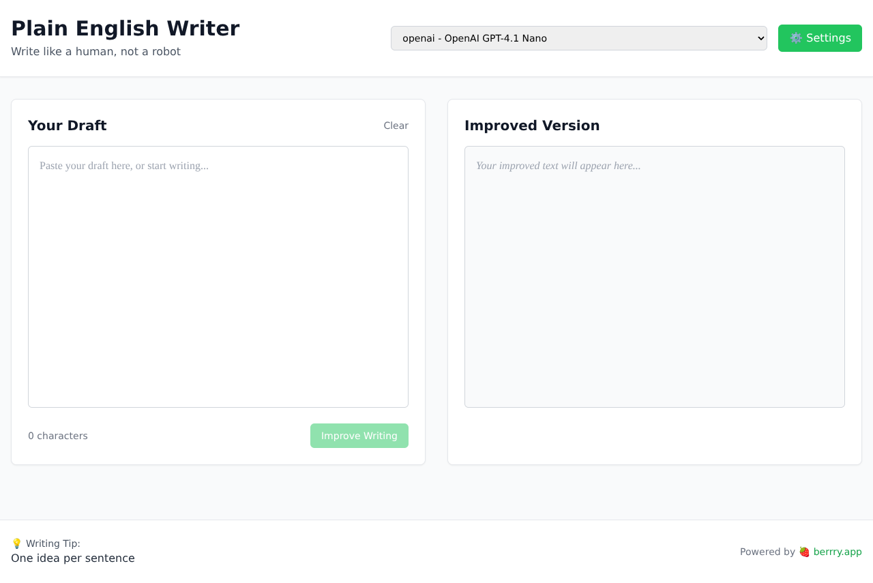
Task: Click the strawberry icon near berrry.app
Action: (x=803, y=552)
